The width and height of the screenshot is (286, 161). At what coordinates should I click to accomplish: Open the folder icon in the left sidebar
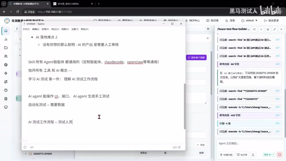pyautogui.click(x=6, y=48)
